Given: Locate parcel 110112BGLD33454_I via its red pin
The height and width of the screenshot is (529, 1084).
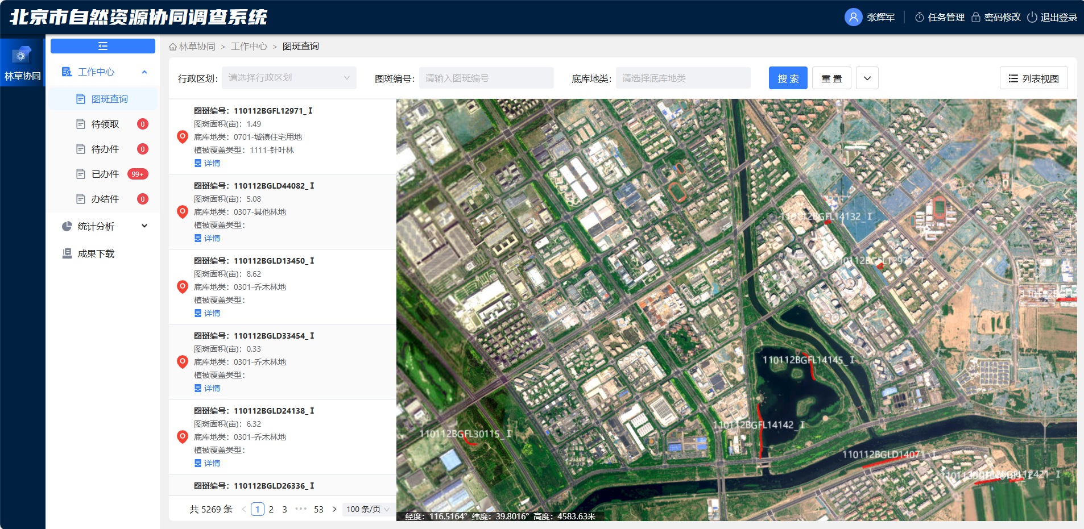Looking at the screenshot, I should coord(183,362).
